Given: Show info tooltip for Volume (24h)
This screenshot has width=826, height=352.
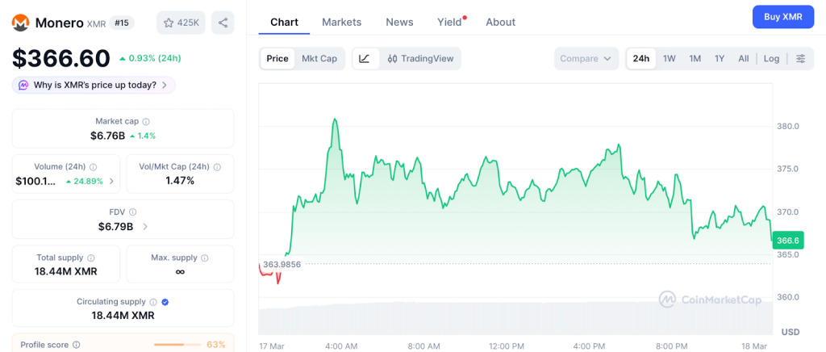Looking at the screenshot, I should pyautogui.click(x=93, y=167).
